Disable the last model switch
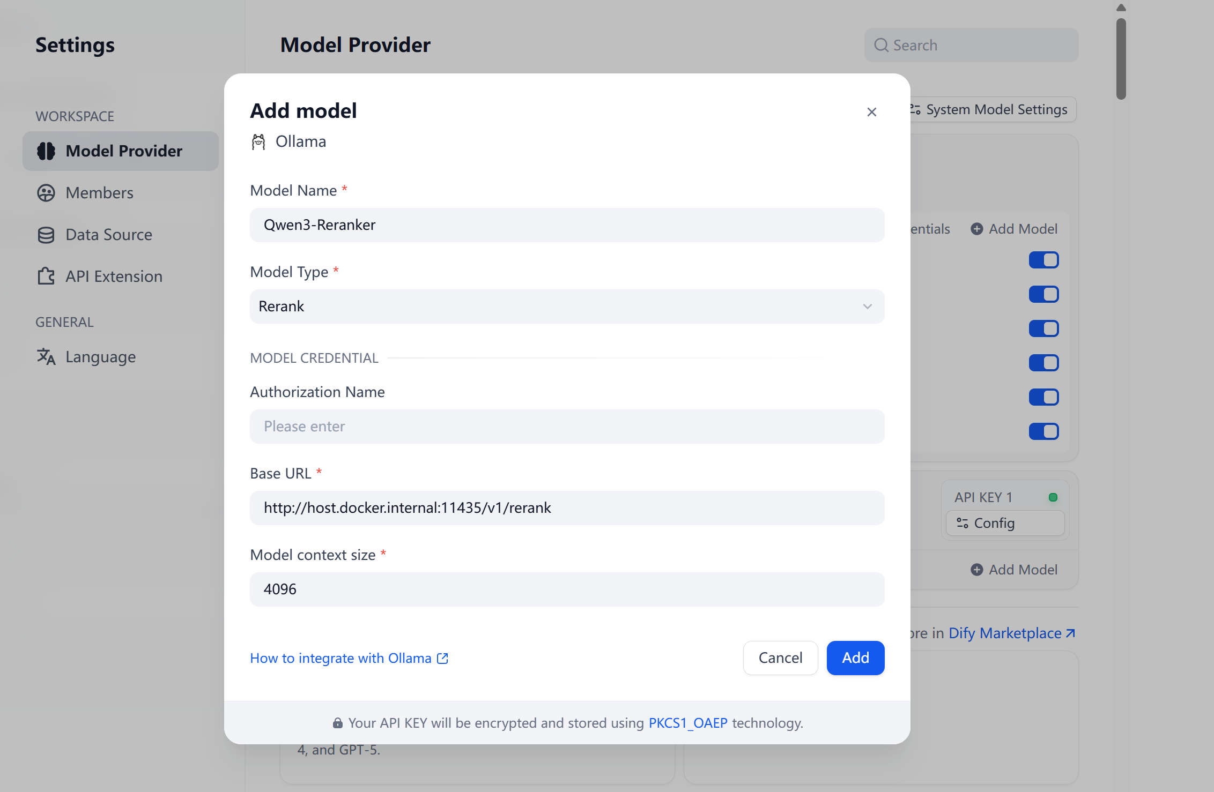1214x792 pixels. [x=1043, y=431]
